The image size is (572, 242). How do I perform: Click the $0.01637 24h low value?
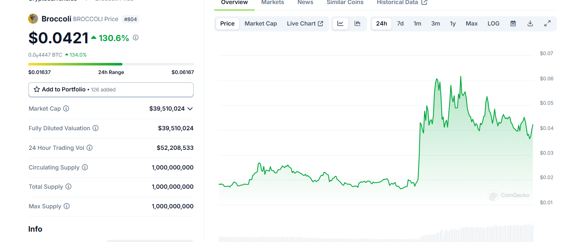[40, 72]
